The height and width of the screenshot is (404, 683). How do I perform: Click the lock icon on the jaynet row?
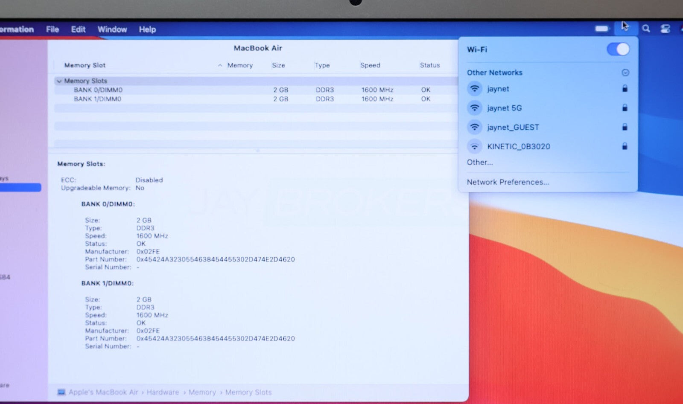pos(625,88)
